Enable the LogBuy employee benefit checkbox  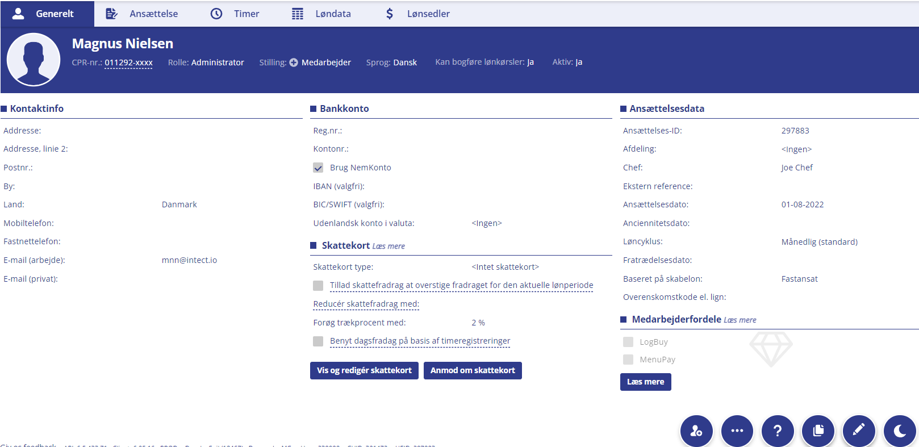coord(628,342)
